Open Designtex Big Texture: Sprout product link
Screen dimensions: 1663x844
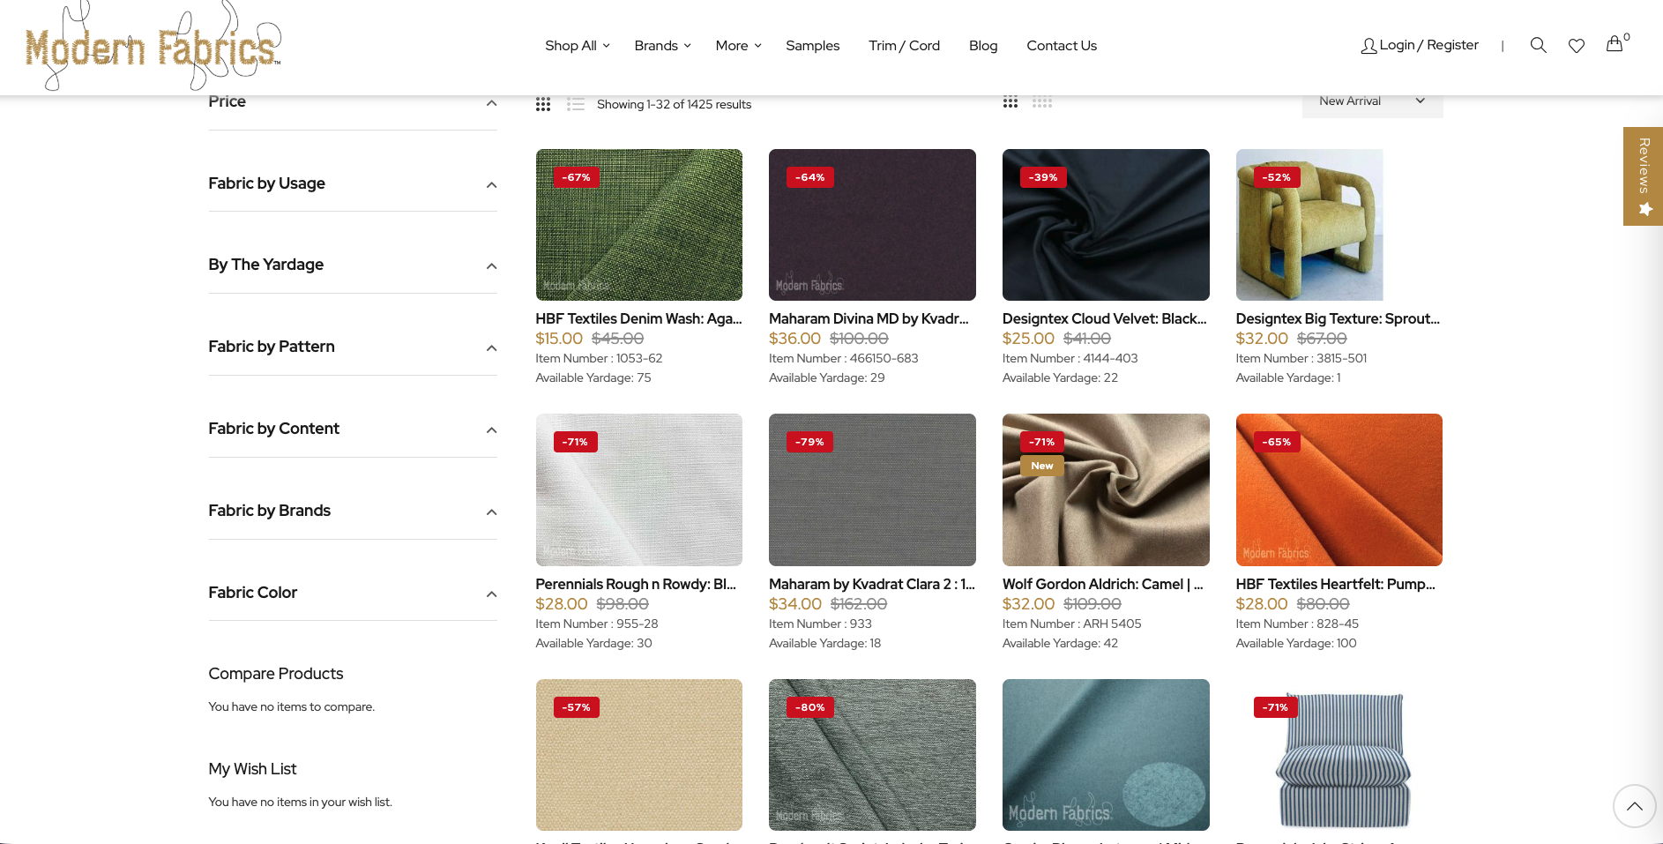1338,318
